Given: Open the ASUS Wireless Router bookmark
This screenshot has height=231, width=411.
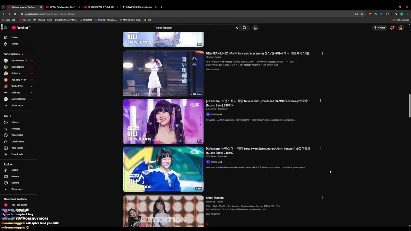Looking at the screenshot, I should [130, 20].
